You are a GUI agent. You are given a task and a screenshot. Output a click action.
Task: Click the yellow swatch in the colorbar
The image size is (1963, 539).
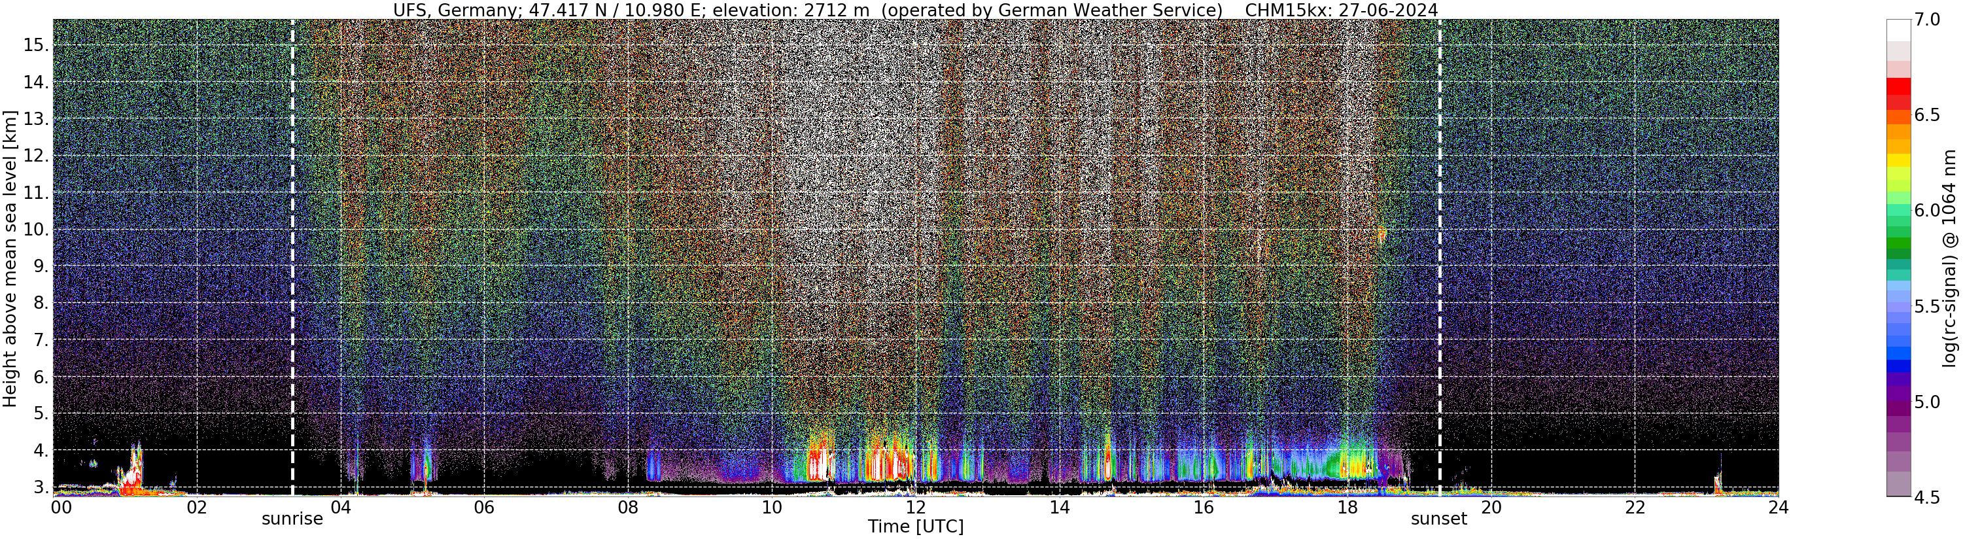click(x=1898, y=160)
